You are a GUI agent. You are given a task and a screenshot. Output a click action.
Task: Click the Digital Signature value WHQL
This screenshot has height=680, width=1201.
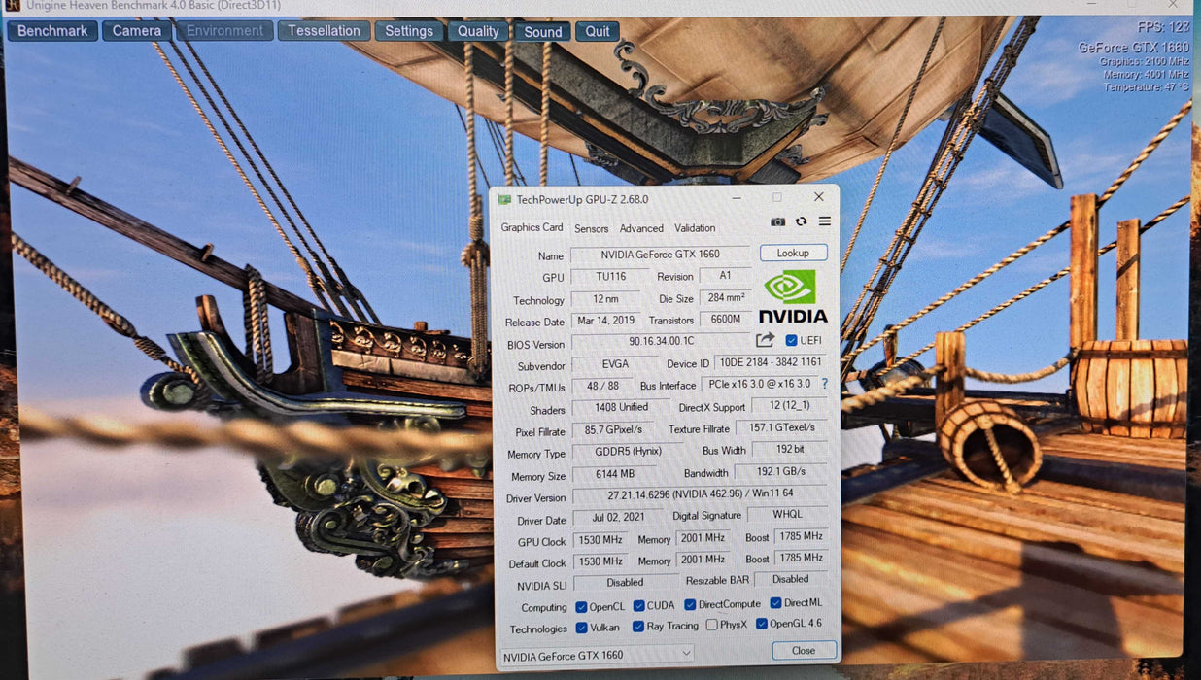[x=788, y=515]
